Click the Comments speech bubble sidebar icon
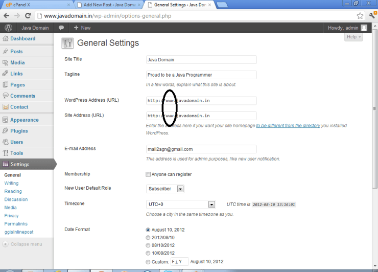Viewport: 378px width, 272px height. (5, 95)
